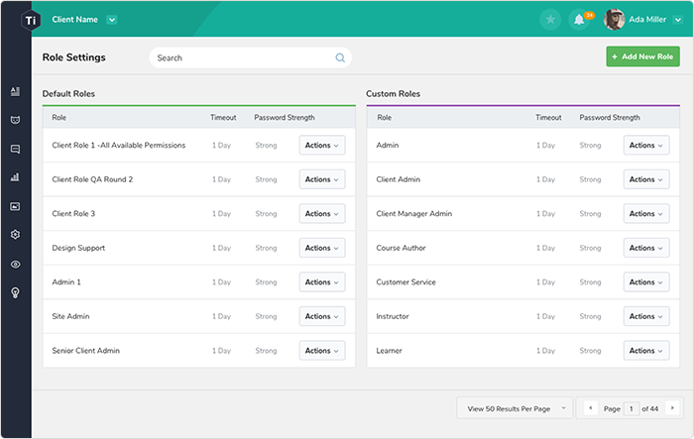This screenshot has height=439, width=694.
Task: Open the chat bubble icon in sidebar
Action: (15, 149)
